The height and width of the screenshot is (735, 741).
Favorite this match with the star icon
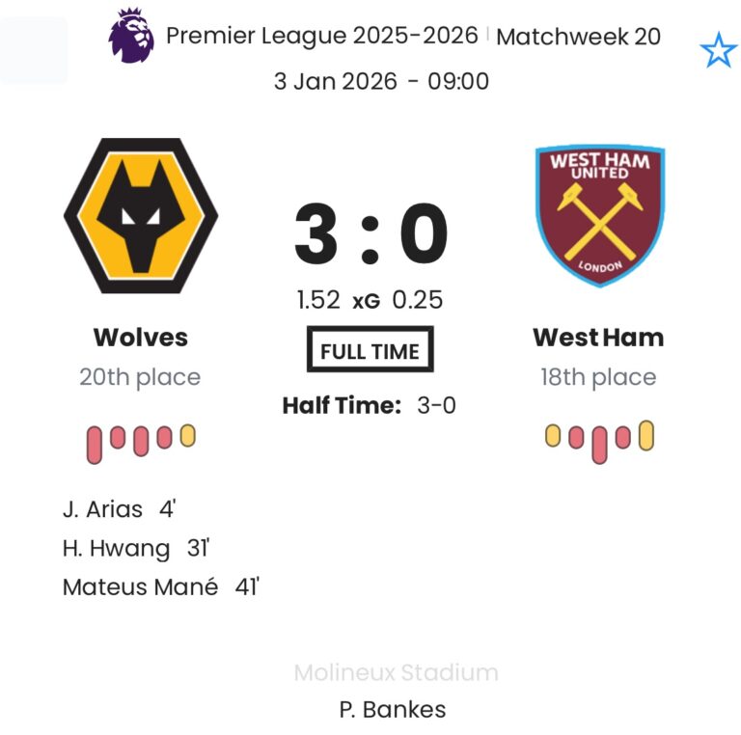(x=718, y=50)
